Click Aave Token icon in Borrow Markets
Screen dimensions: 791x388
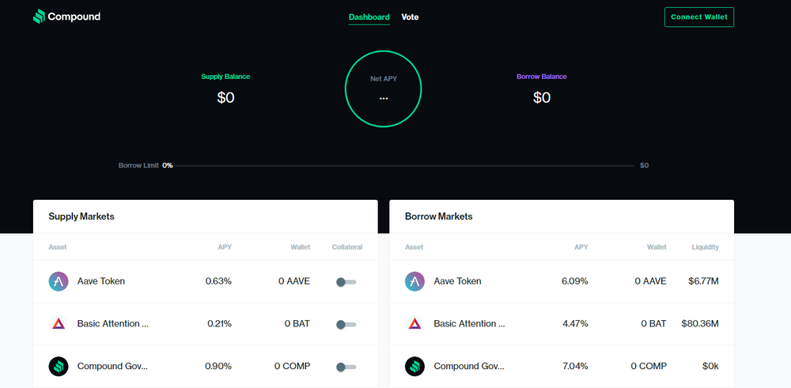414,281
